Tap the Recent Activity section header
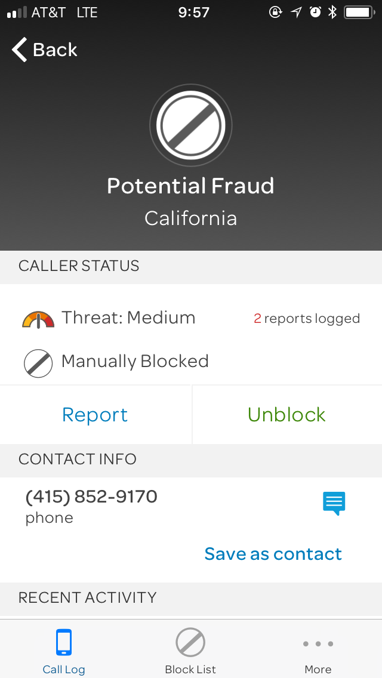 click(88, 598)
